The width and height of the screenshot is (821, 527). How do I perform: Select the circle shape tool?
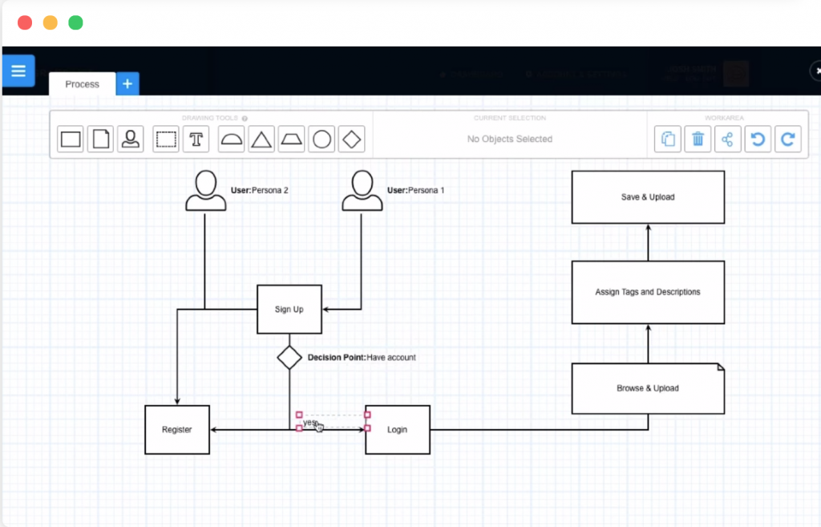(322, 140)
